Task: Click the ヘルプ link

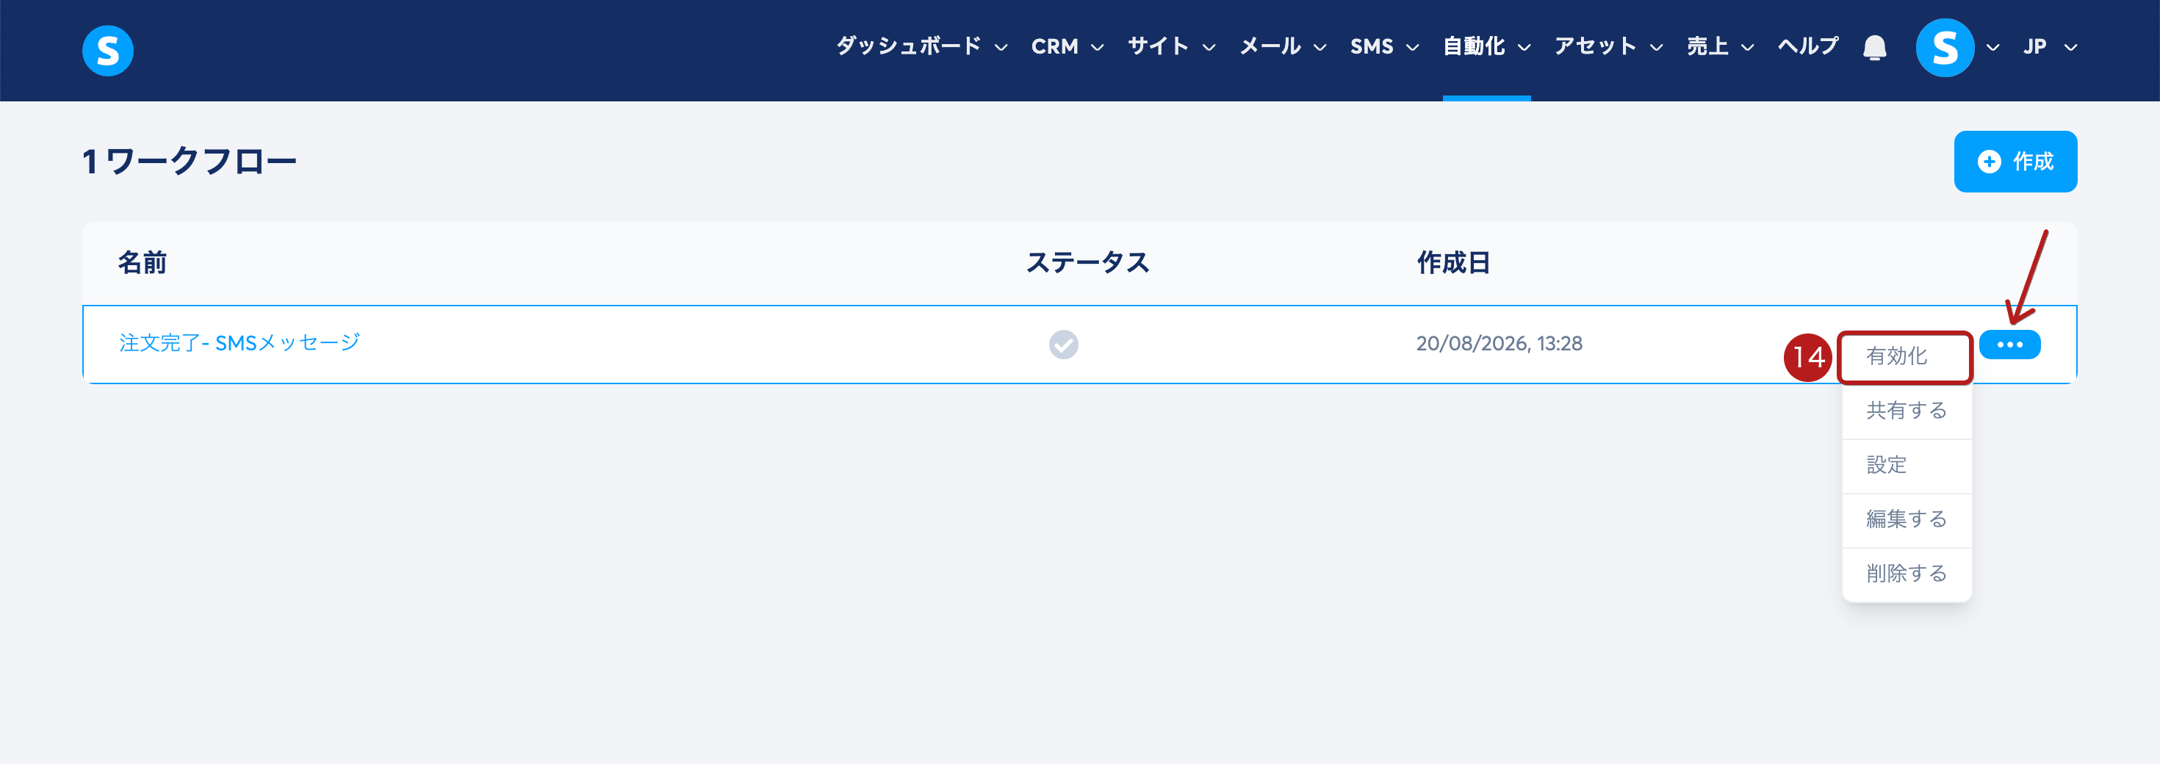Action: tap(1808, 47)
